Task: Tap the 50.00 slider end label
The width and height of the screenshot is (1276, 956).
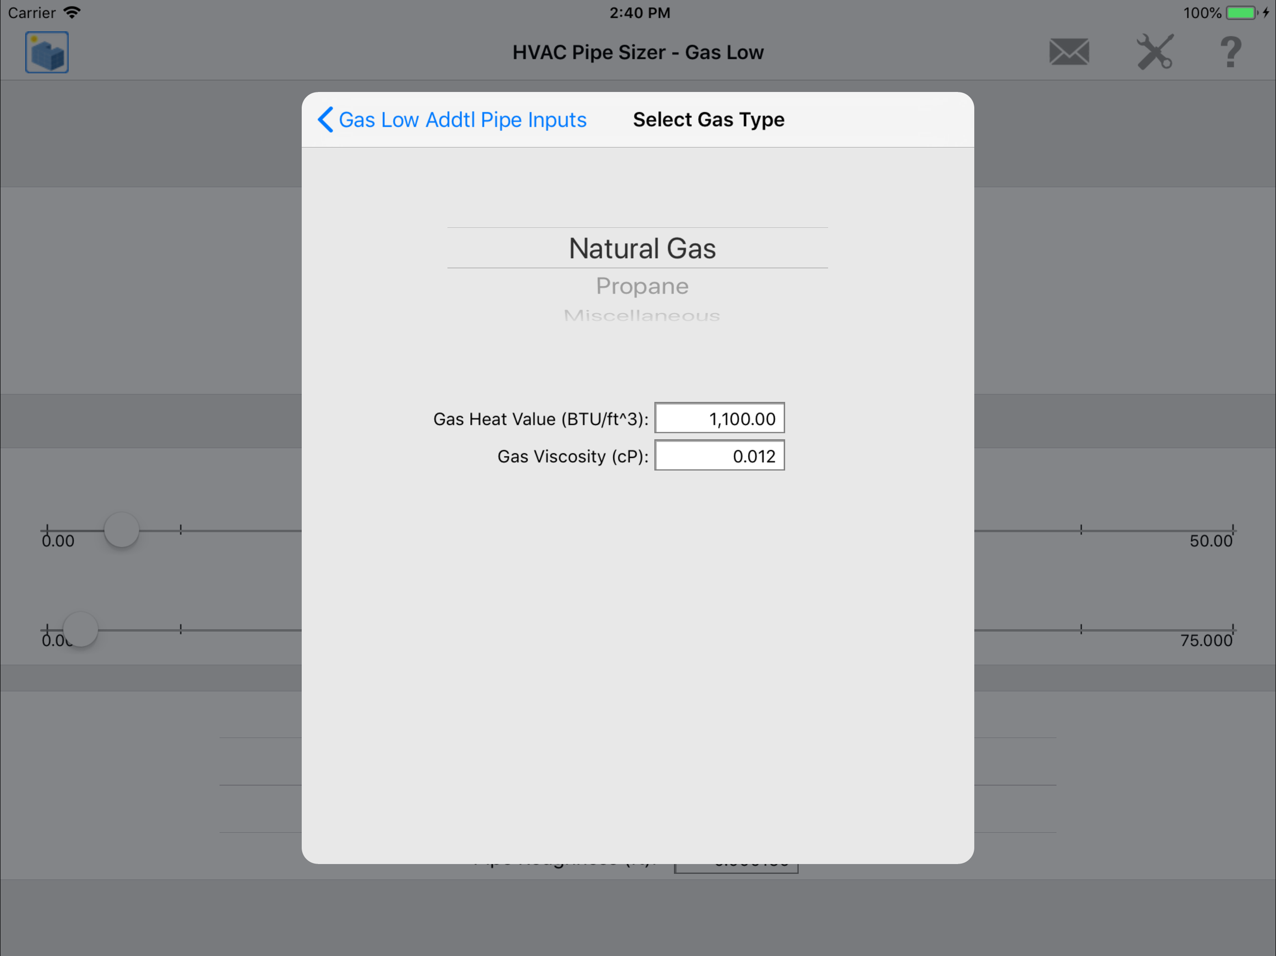Action: 1210,541
